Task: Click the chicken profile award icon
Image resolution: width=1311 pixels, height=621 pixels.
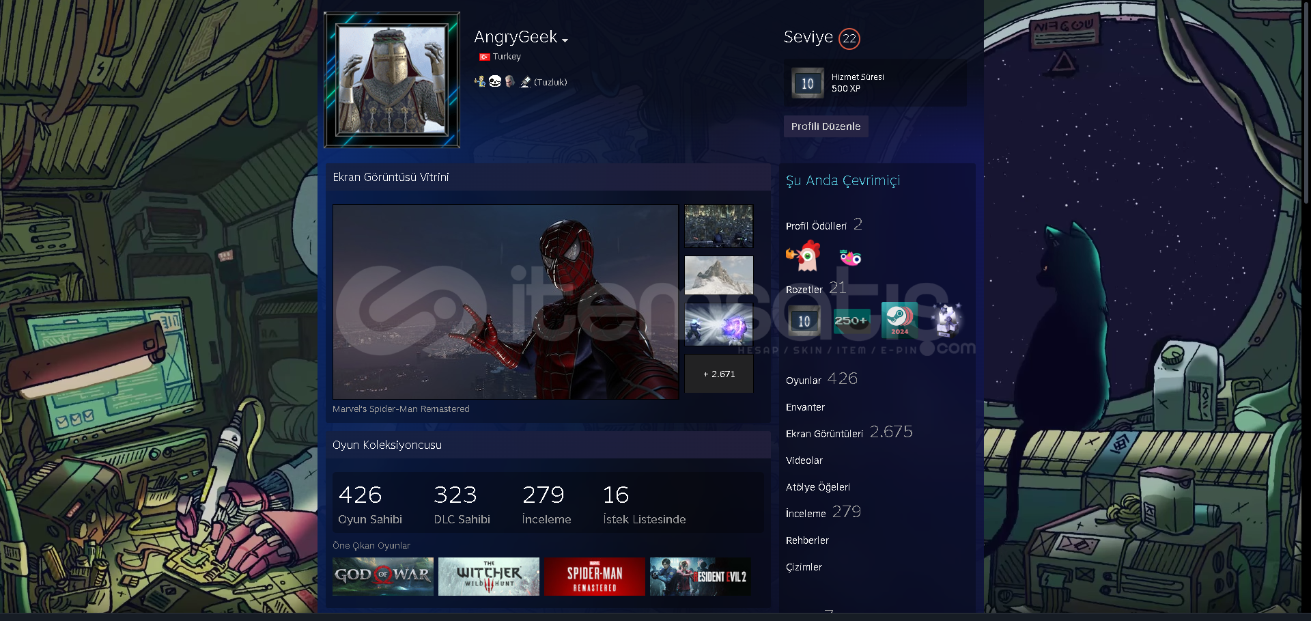Action: pyautogui.click(x=804, y=257)
